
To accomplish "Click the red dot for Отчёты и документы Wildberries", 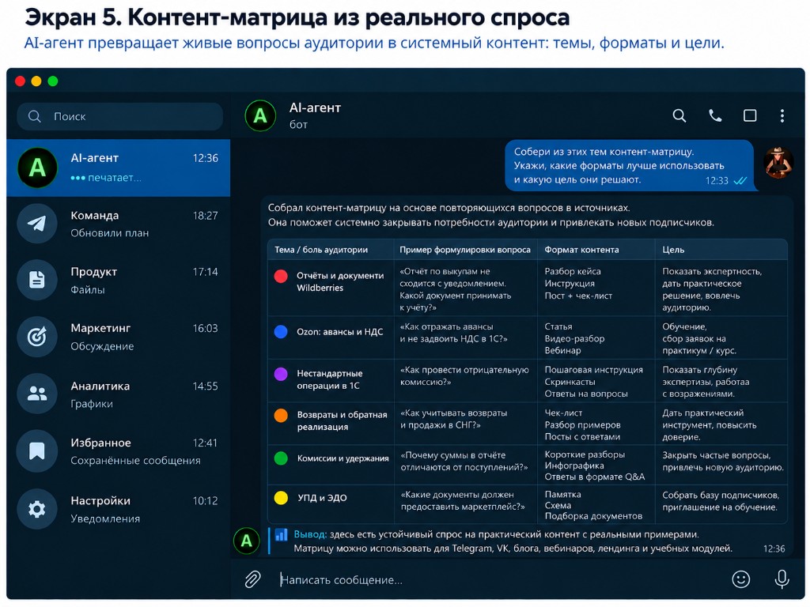I will click(281, 276).
